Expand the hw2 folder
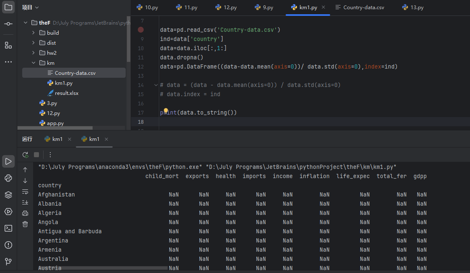 (x=34, y=53)
